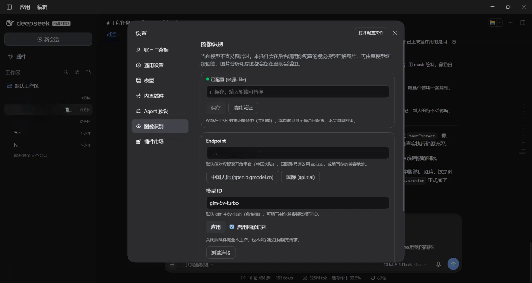Click the microphone voice input icon
This screenshot has width=532, height=283.
tap(438, 264)
